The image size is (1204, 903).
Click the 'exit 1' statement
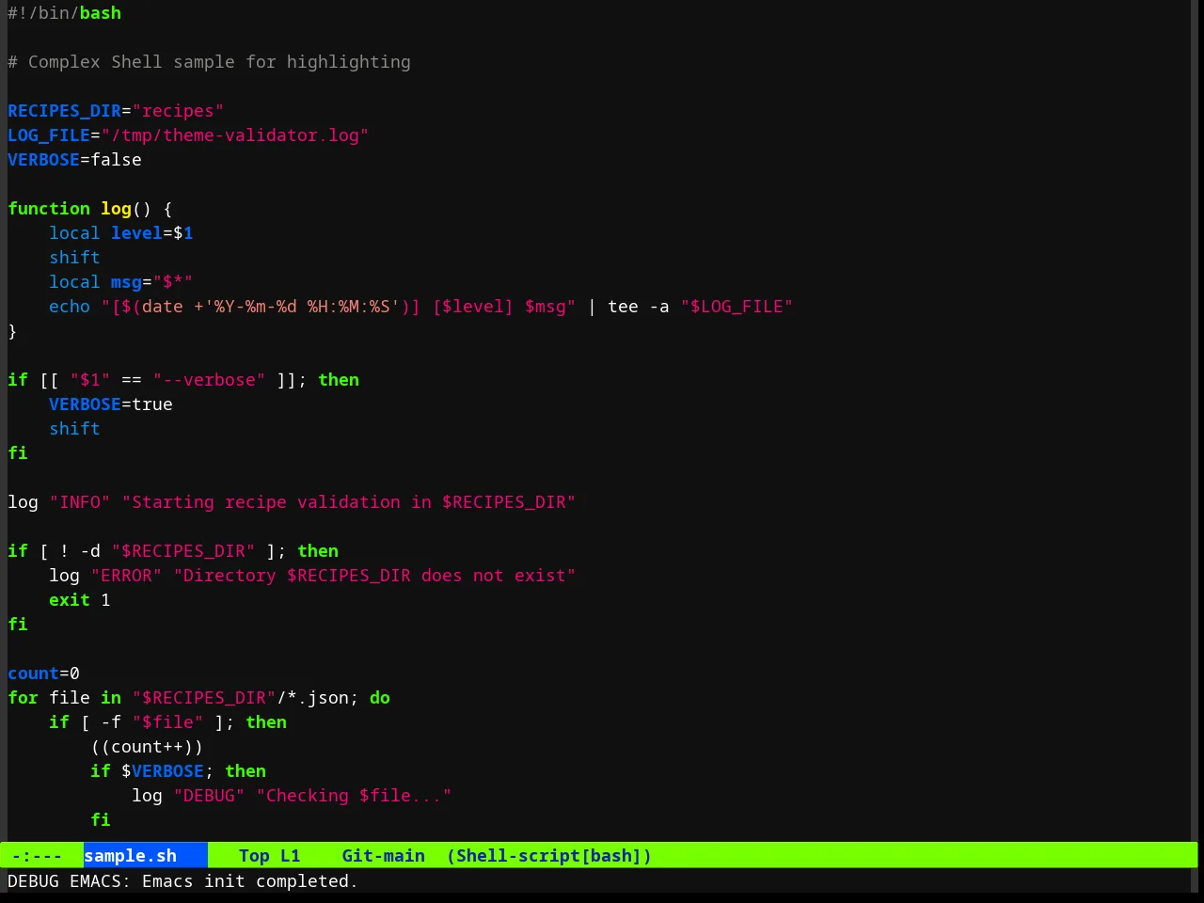80,600
